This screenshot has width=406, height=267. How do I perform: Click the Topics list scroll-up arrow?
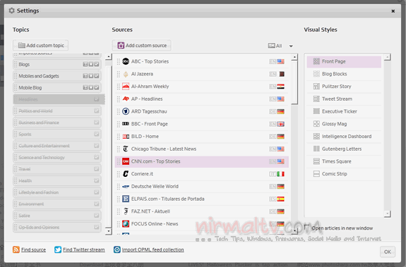pos(109,56)
